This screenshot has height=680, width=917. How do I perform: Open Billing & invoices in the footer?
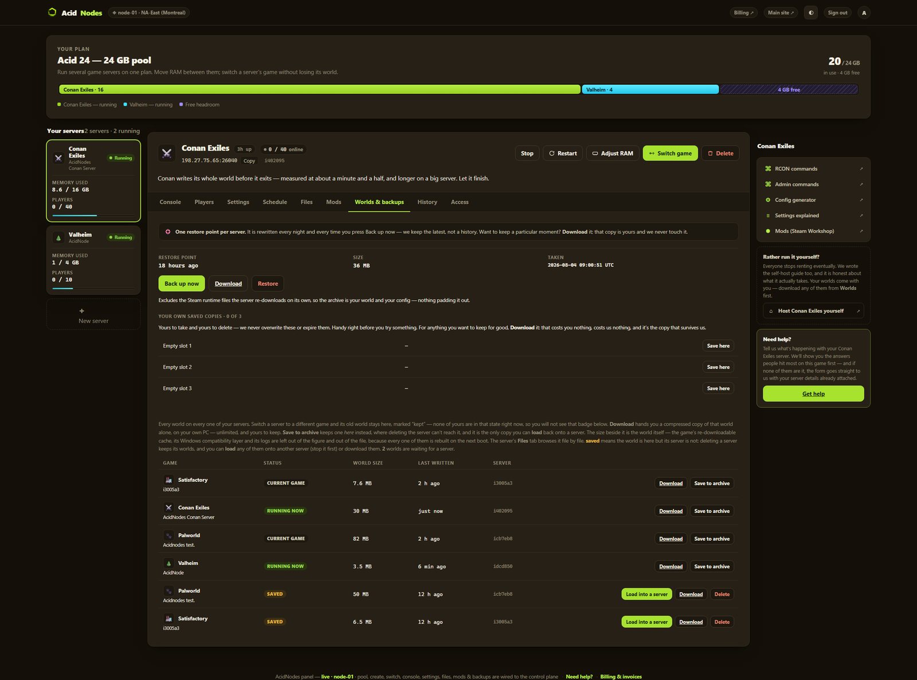click(621, 677)
